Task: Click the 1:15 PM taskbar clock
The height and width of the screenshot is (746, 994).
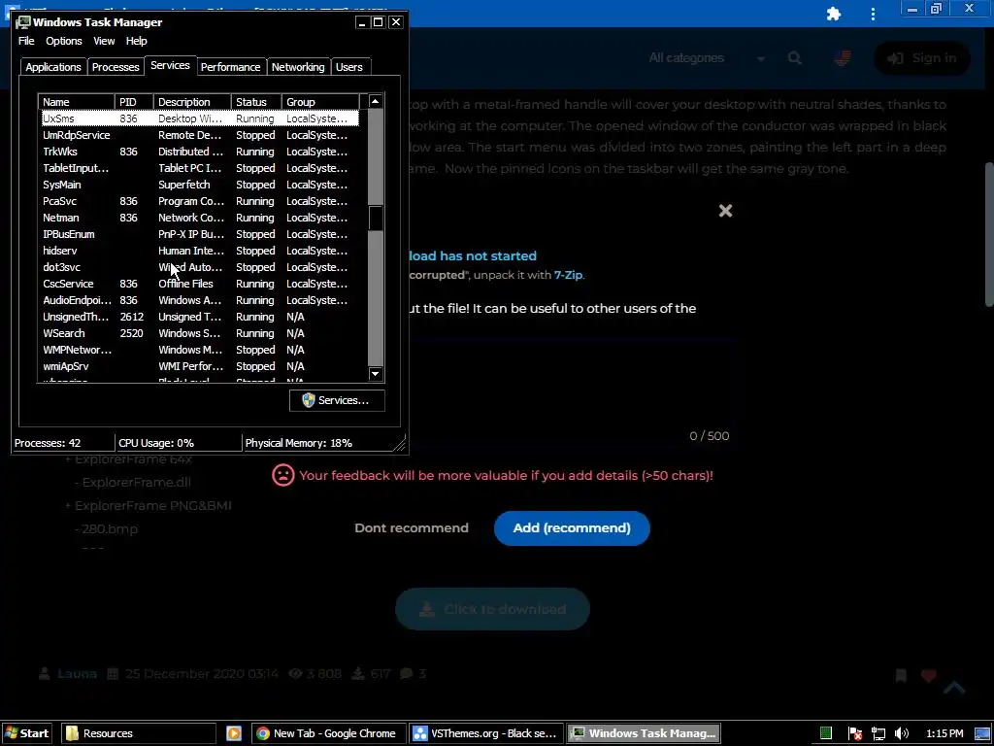Action: (x=944, y=733)
